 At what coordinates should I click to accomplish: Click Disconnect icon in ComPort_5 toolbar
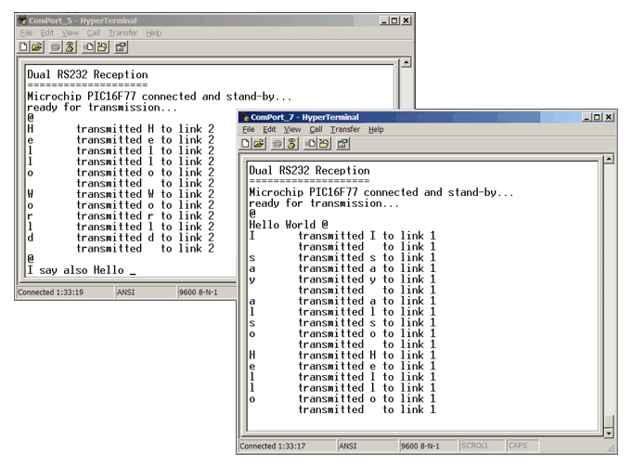pos(69,46)
